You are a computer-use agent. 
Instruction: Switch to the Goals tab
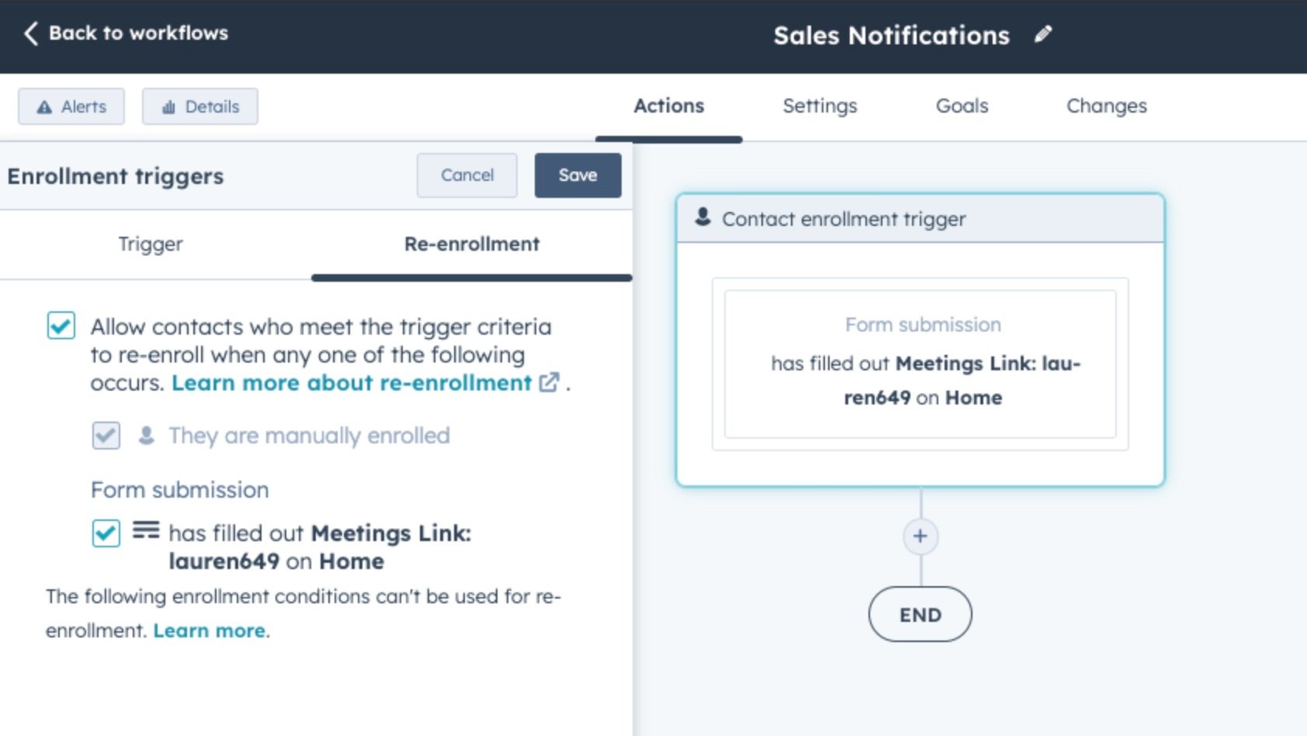pyautogui.click(x=962, y=106)
